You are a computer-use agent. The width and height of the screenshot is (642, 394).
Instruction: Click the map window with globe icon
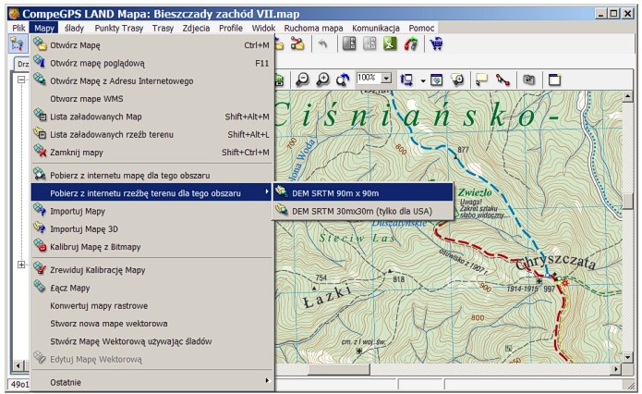436,80
